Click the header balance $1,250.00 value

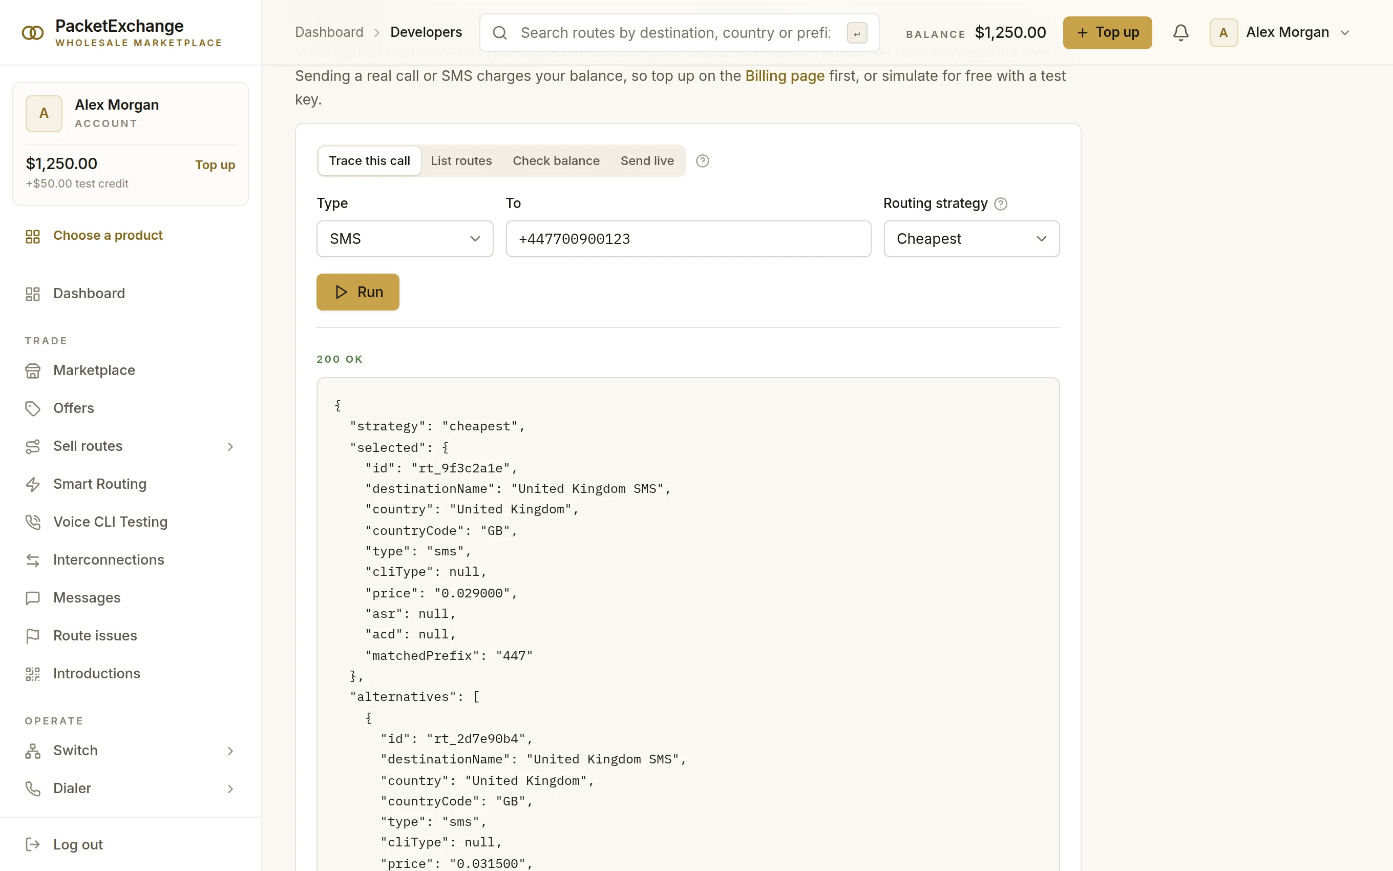(x=1010, y=33)
